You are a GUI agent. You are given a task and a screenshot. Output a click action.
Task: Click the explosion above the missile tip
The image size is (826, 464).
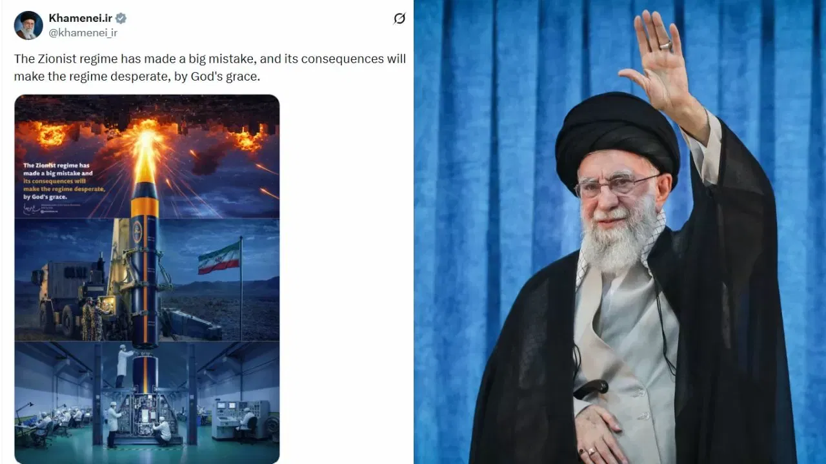point(146,143)
